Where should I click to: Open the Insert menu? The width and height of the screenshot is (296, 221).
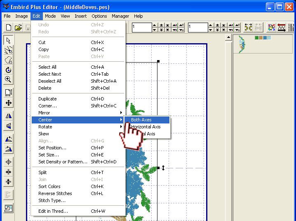(x=81, y=16)
